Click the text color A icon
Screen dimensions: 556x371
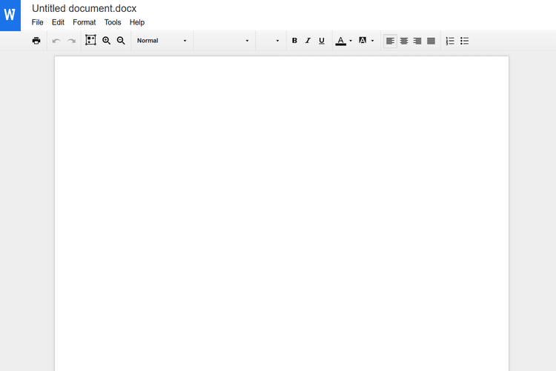pyautogui.click(x=341, y=41)
